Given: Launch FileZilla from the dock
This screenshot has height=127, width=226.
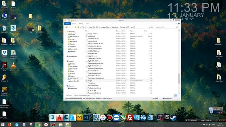Looking at the screenshot, I should 130,117.
